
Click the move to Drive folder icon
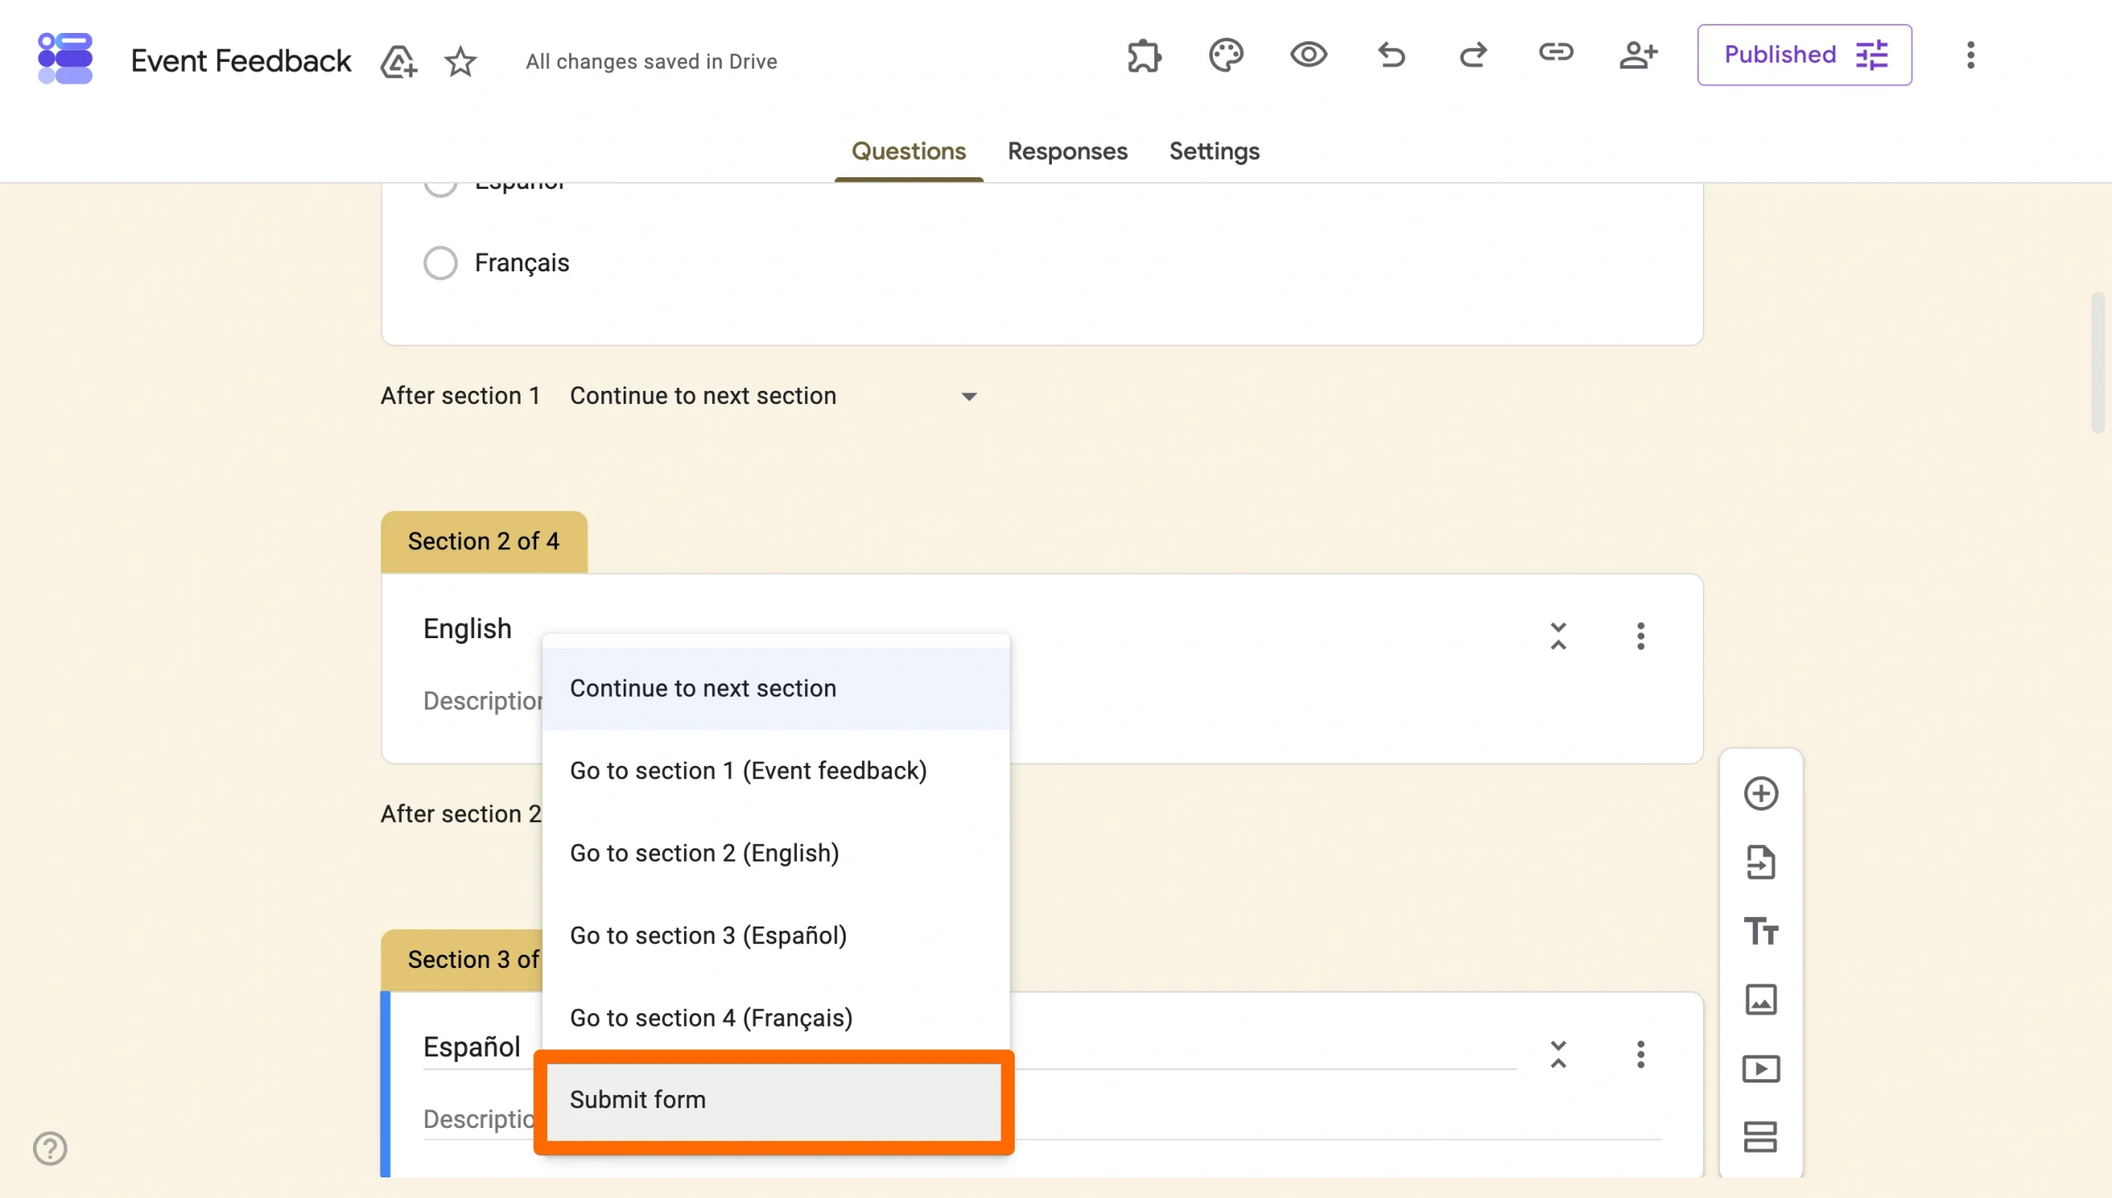click(x=398, y=61)
